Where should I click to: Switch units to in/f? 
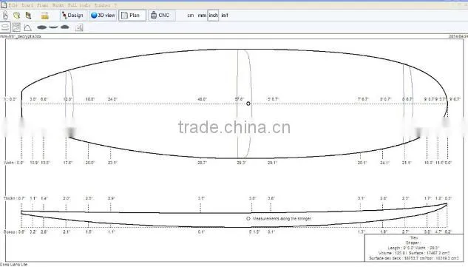[225, 16]
